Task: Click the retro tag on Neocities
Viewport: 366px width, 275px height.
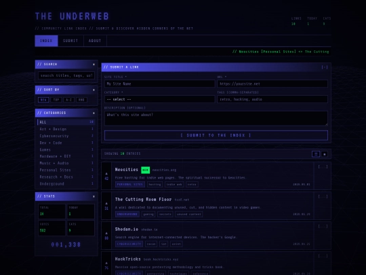Action: point(192,185)
